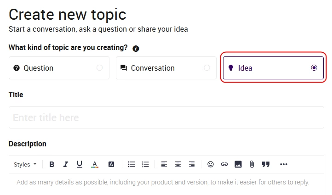Open text background color option

(x=111, y=164)
